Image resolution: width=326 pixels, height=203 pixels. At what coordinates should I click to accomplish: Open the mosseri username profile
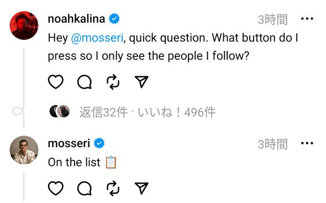[69, 143]
